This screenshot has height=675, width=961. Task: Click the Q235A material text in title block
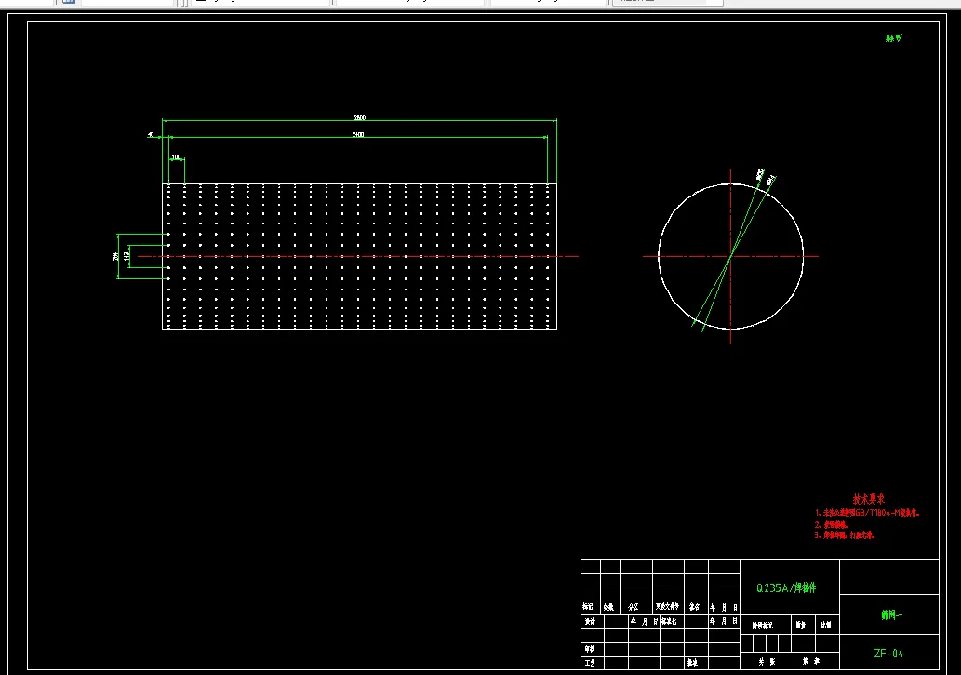[x=786, y=587]
